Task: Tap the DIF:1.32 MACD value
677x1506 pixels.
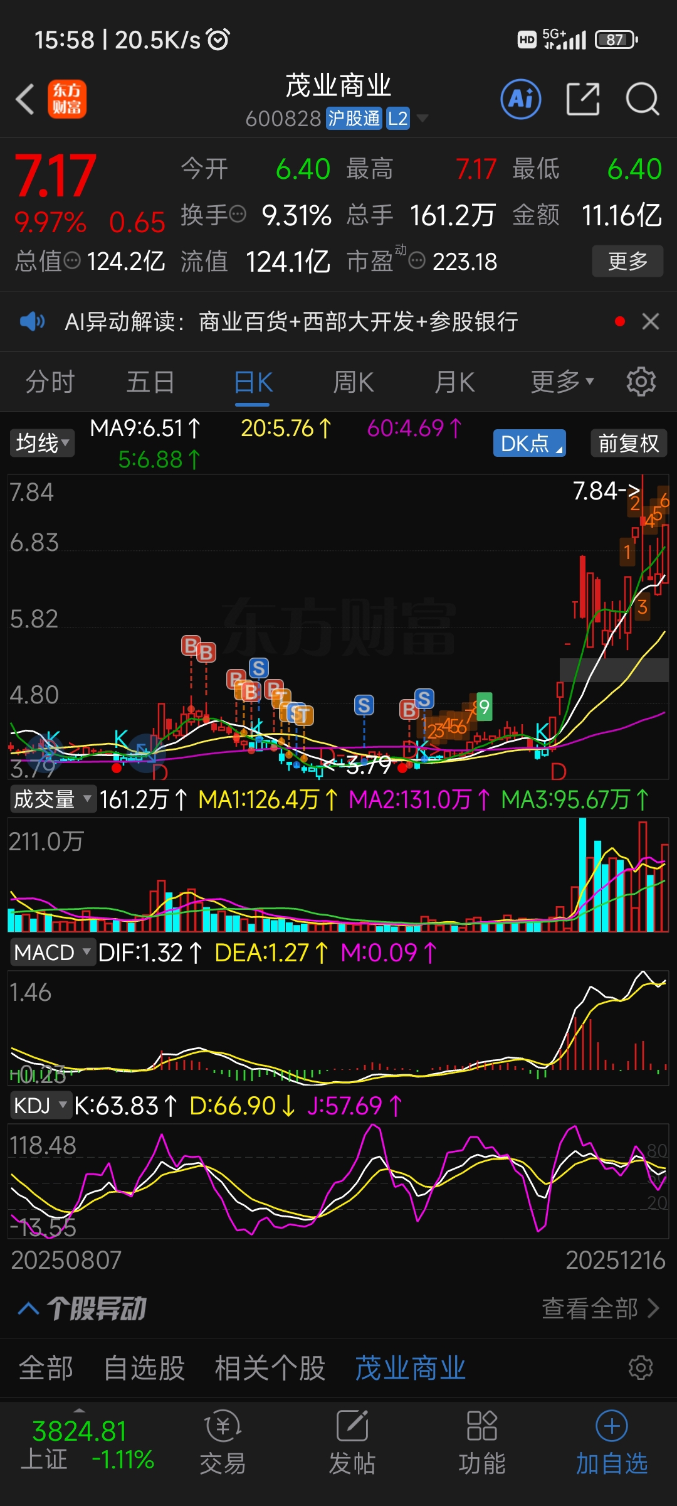Action: pos(150,953)
